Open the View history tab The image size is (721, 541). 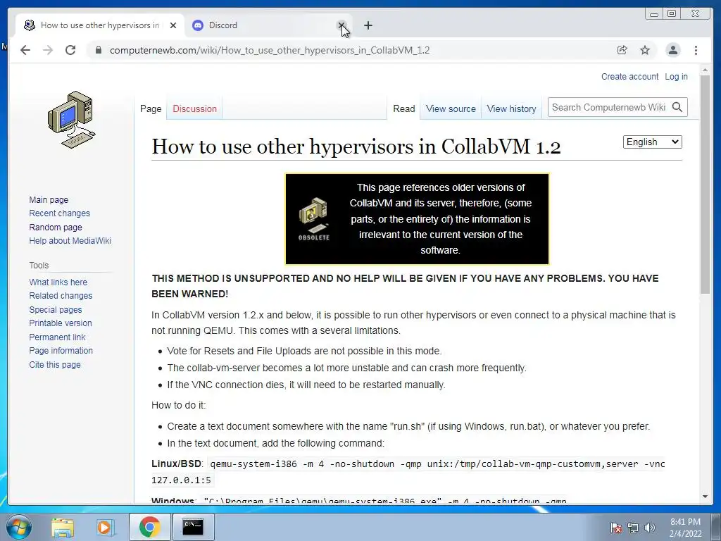tap(511, 109)
